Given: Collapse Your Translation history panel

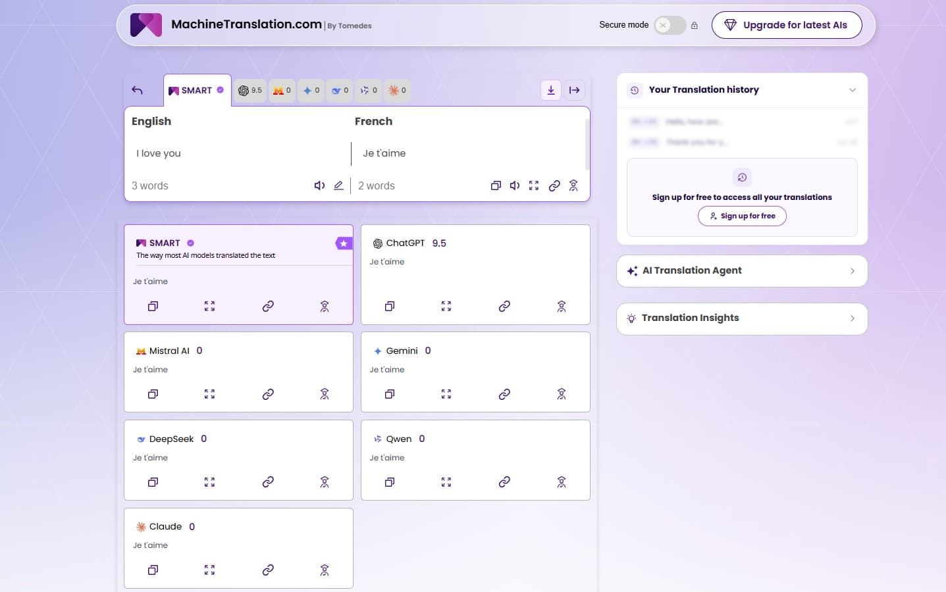Looking at the screenshot, I should click(x=853, y=90).
